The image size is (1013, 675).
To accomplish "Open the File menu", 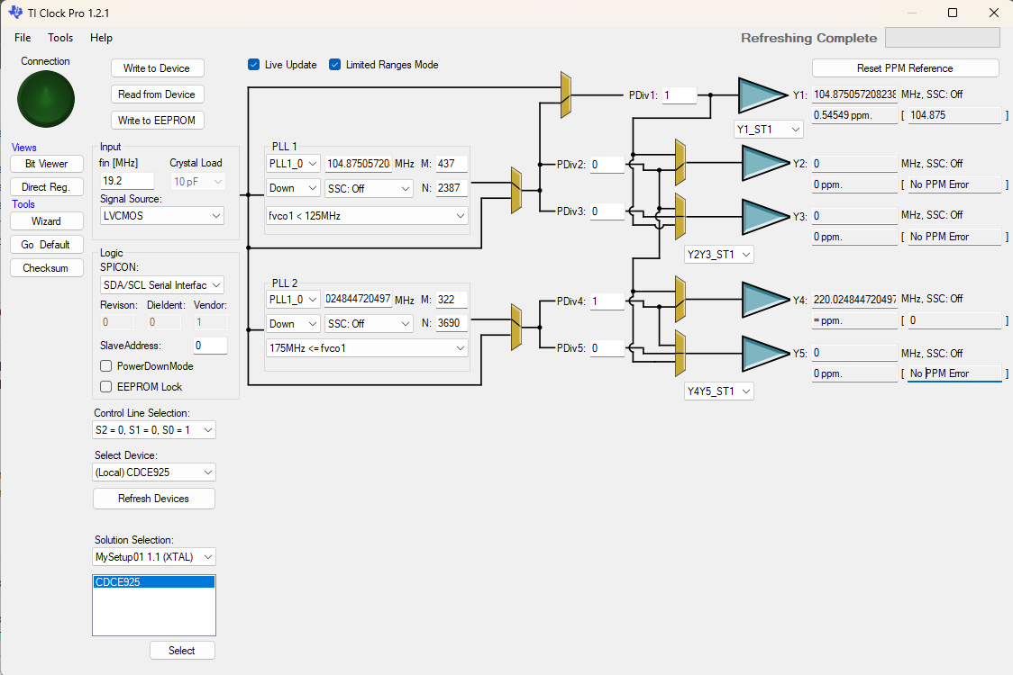I will tap(23, 38).
